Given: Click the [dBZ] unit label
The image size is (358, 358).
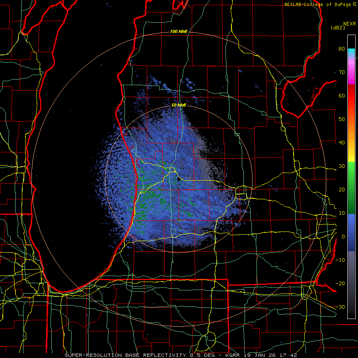Looking at the screenshot, I should (338, 27).
